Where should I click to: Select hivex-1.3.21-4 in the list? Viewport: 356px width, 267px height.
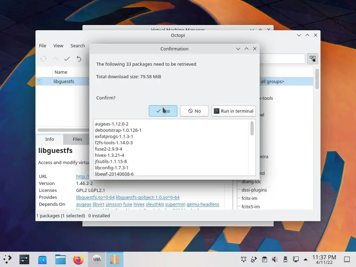click(x=110, y=155)
